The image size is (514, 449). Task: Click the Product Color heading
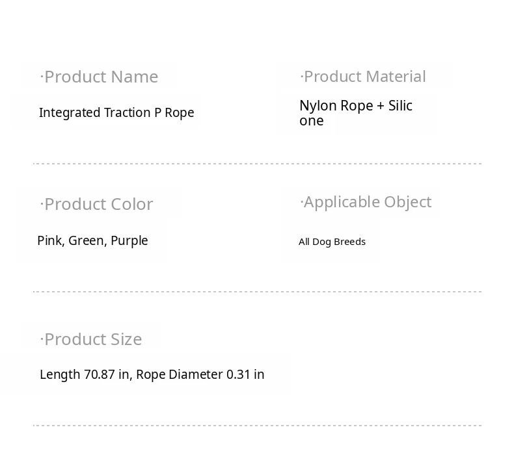[97, 204]
